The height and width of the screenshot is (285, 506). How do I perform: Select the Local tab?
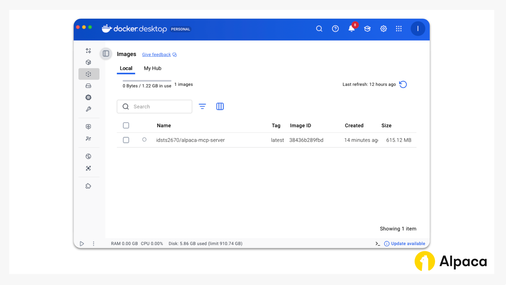click(126, 68)
